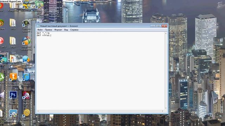225x126 pixels.
Task: Select the yellow film reel shortcut
Action: [27, 115]
